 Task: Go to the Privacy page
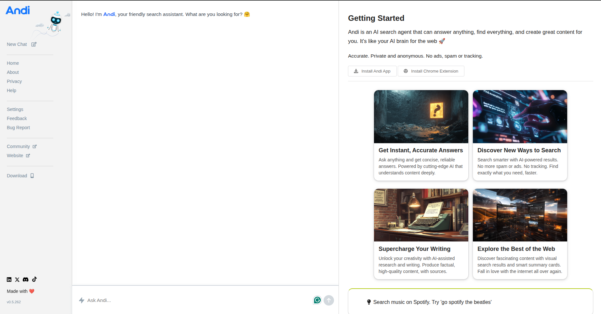click(14, 81)
